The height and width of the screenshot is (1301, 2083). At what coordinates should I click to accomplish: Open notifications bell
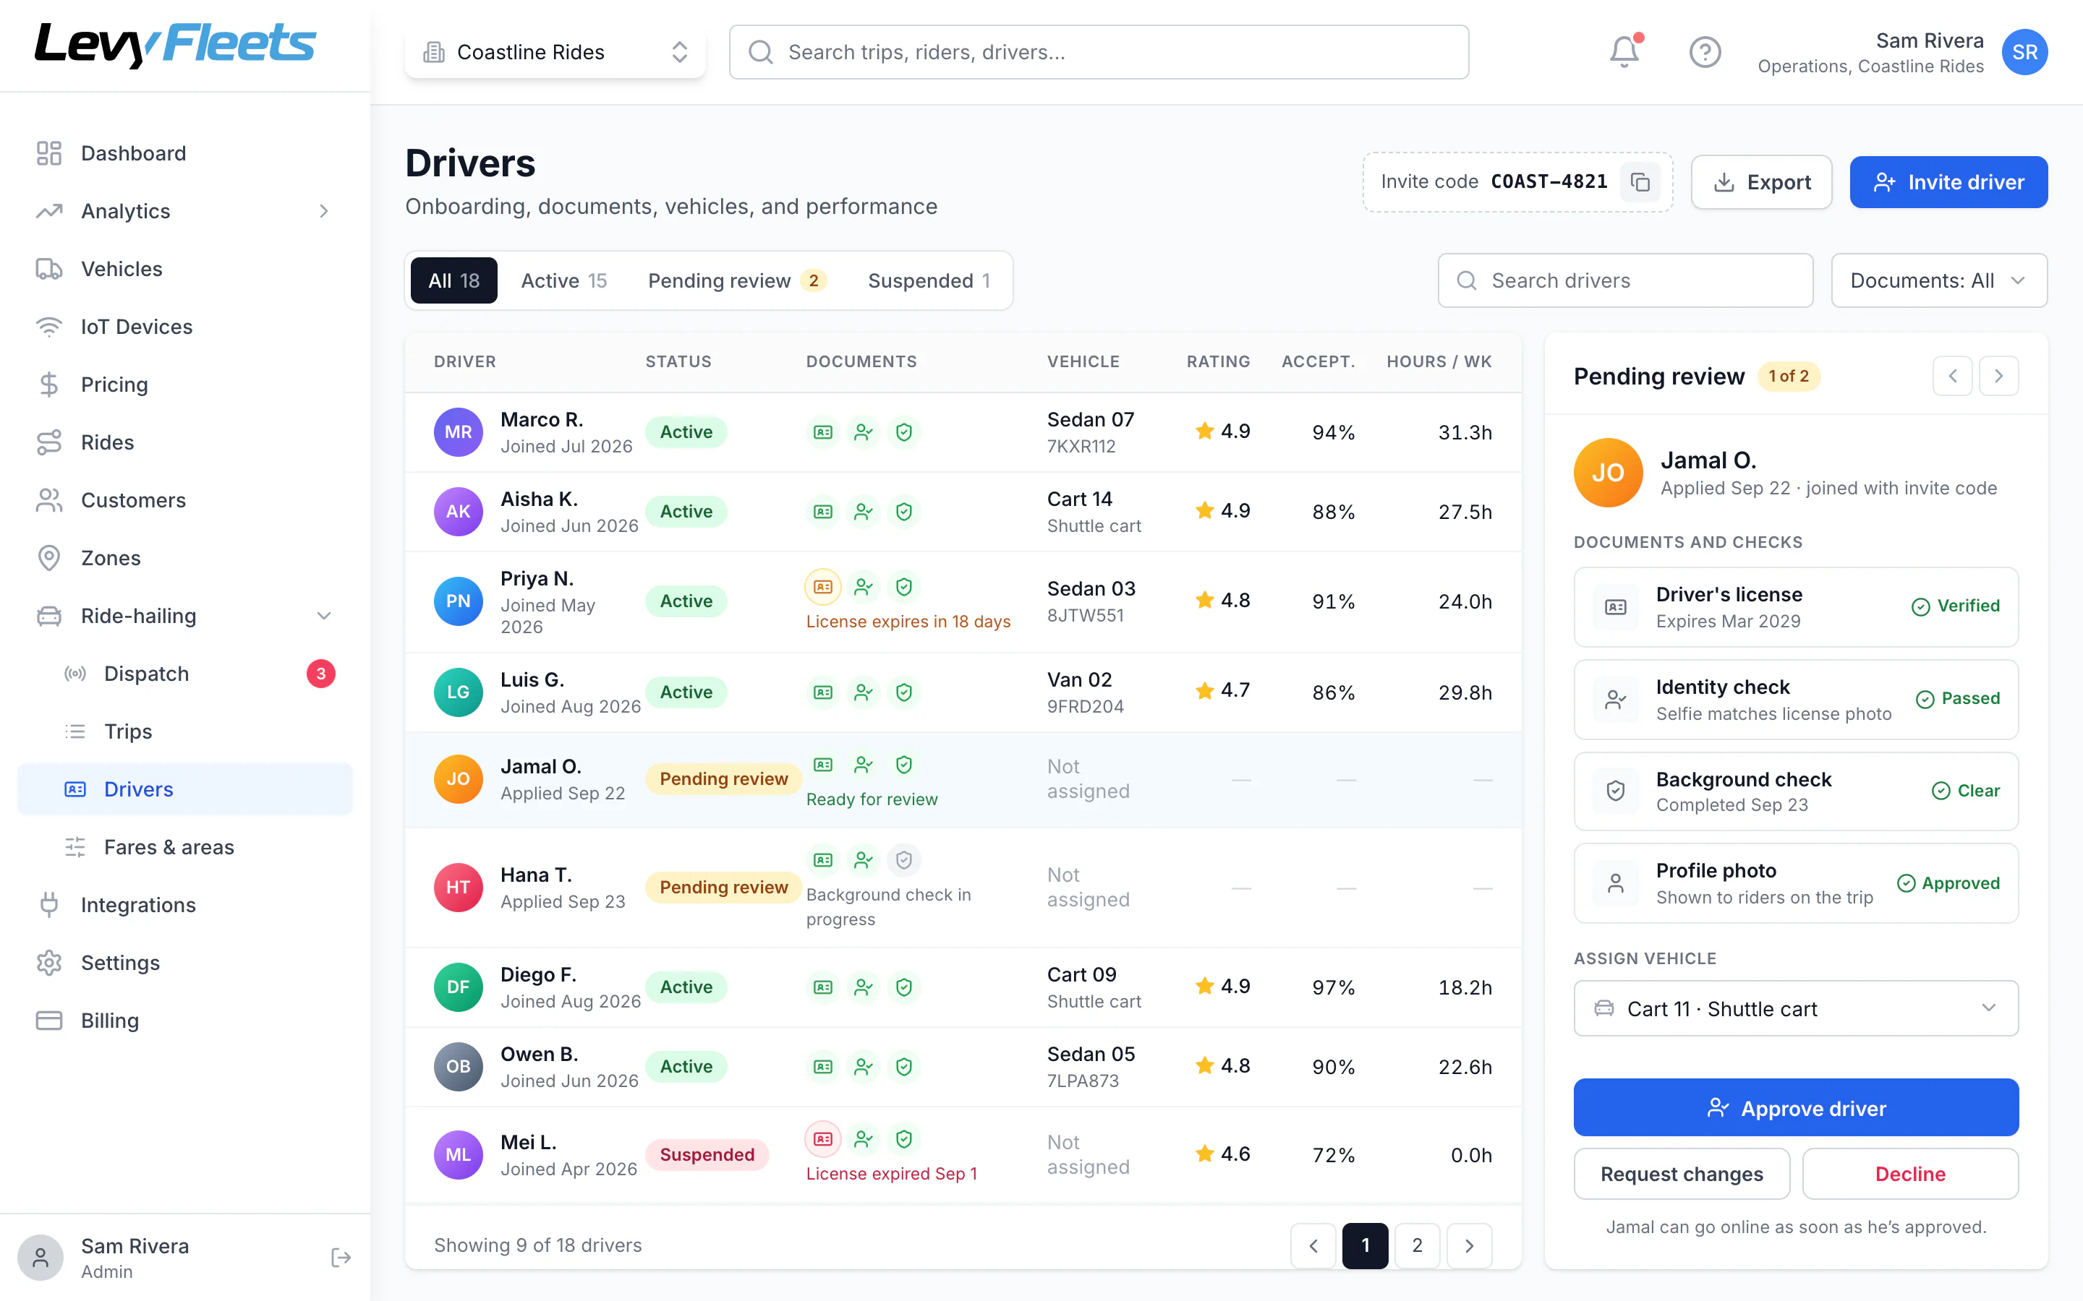pos(1624,51)
